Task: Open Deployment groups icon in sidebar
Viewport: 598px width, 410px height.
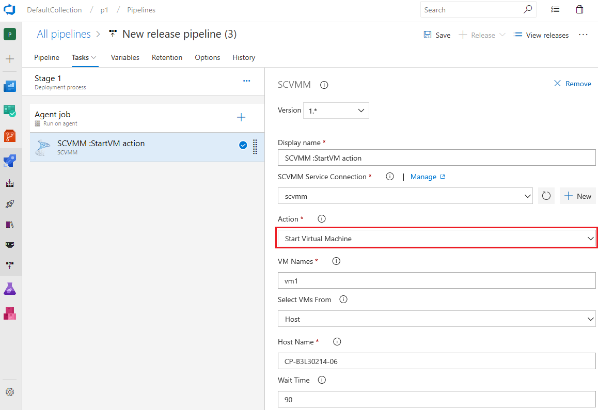Action: click(10, 265)
